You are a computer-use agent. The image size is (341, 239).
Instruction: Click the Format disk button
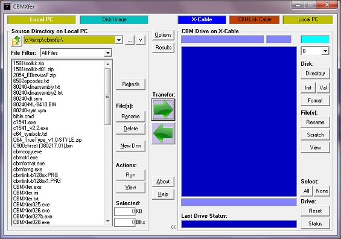[315, 100]
